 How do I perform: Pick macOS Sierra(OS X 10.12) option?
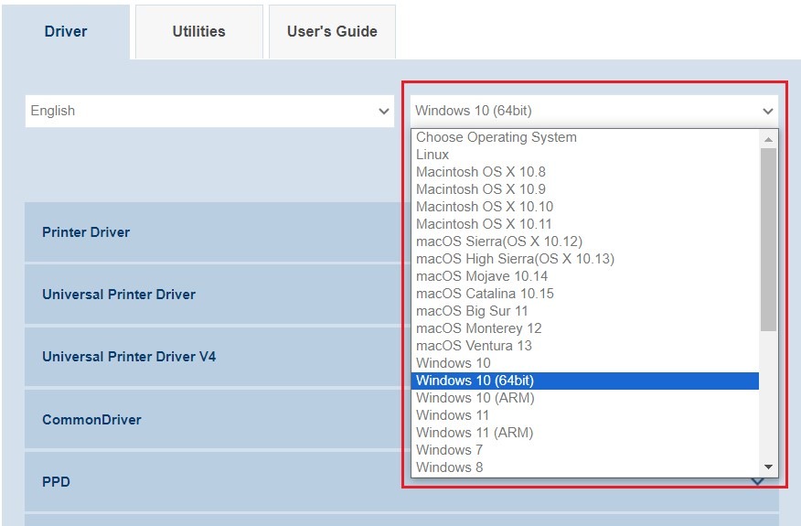click(x=498, y=242)
